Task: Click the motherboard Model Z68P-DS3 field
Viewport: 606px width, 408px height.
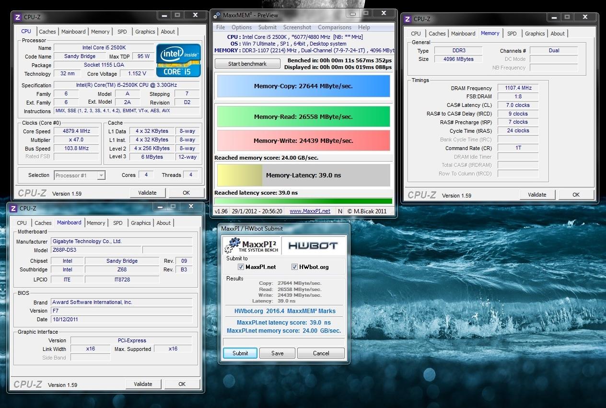Action: coord(96,250)
